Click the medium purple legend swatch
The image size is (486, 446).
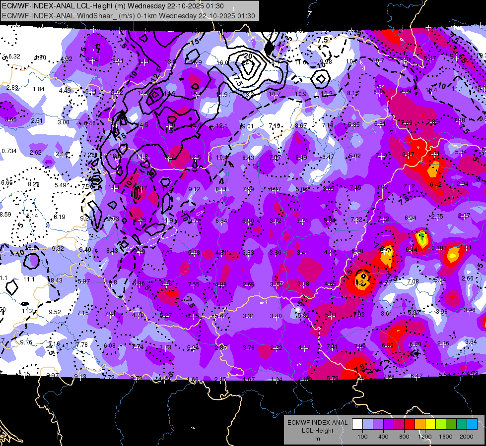tap(378, 424)
